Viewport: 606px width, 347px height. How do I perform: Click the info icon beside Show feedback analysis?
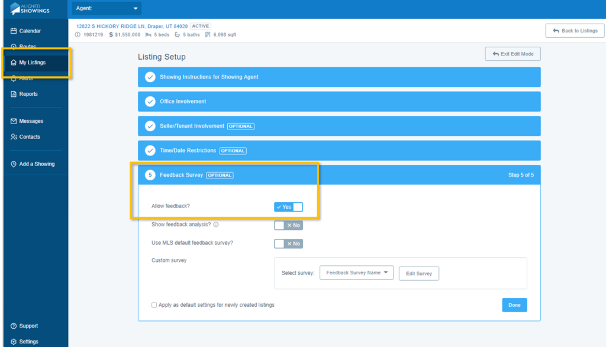pos(216,225)
